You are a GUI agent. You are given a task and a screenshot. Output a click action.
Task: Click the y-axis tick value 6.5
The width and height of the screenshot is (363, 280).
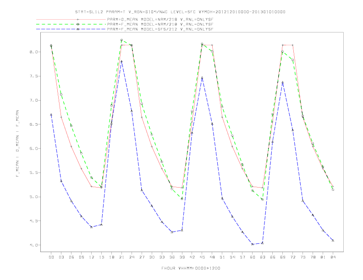pyautogui.click(x=33, y=124)
